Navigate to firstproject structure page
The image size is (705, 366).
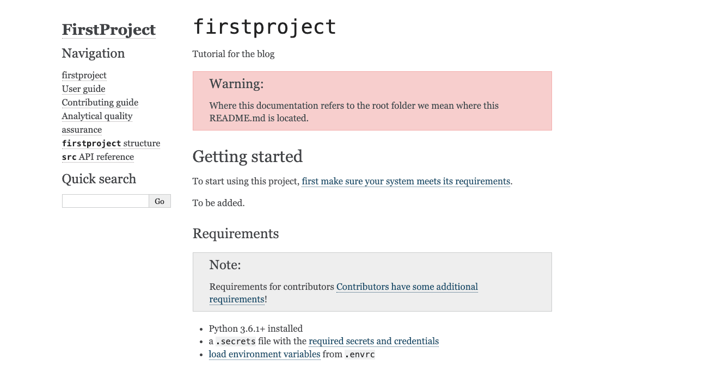coord(111,143)
